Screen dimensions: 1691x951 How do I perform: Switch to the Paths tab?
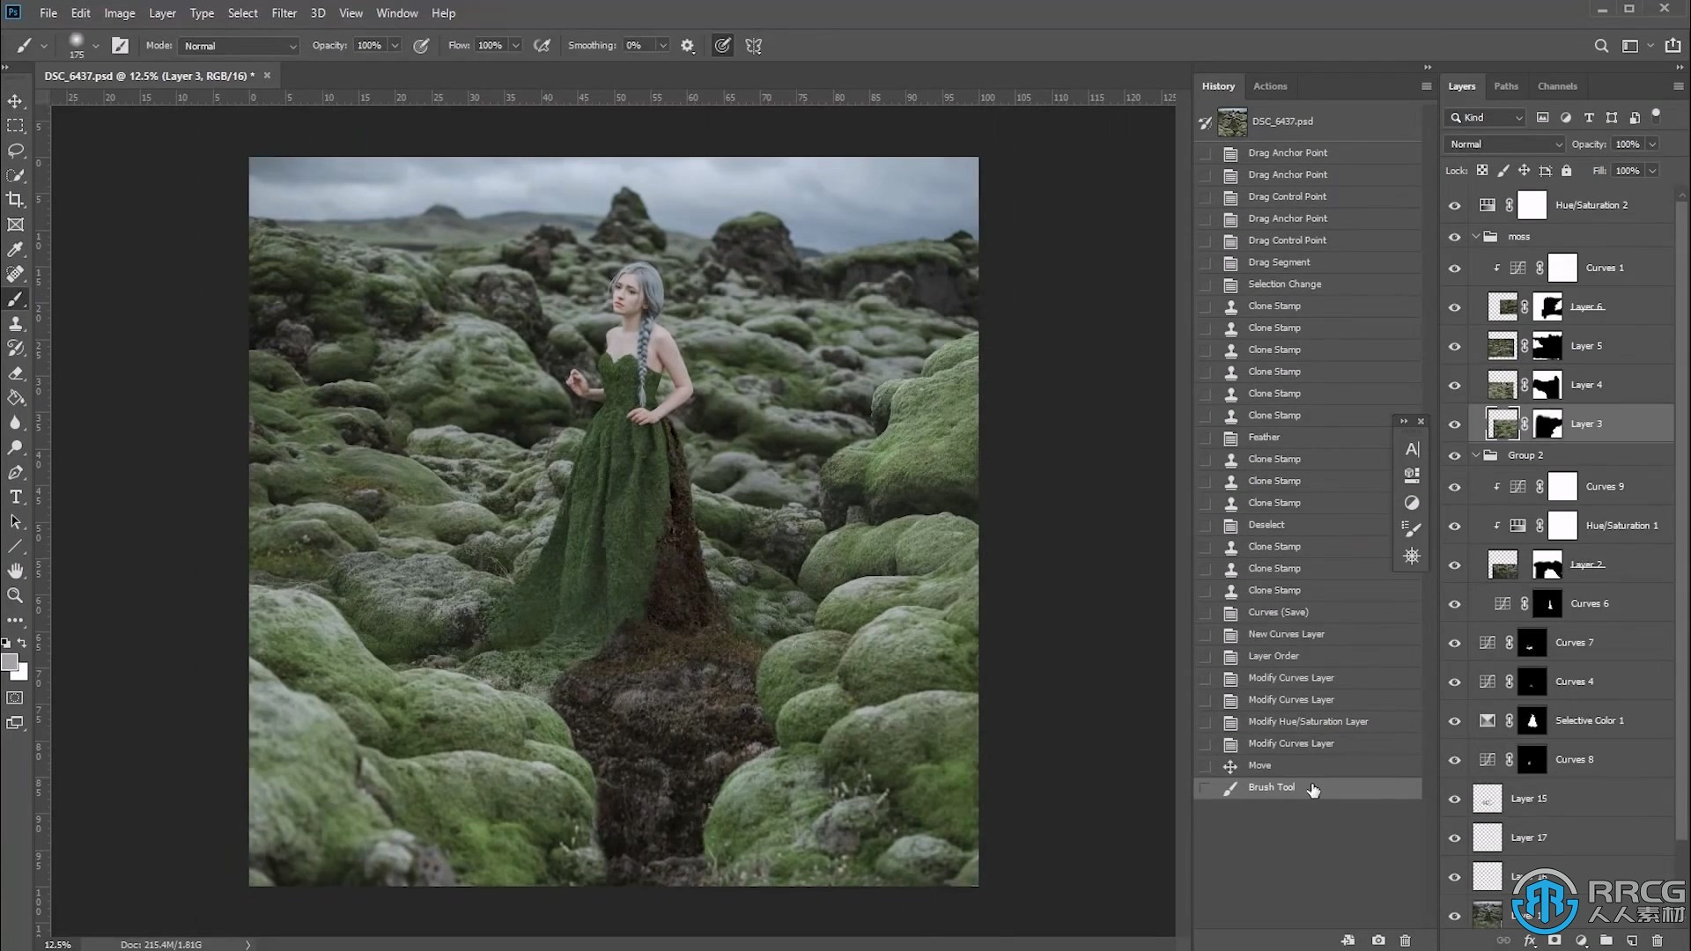point(1506,86)
